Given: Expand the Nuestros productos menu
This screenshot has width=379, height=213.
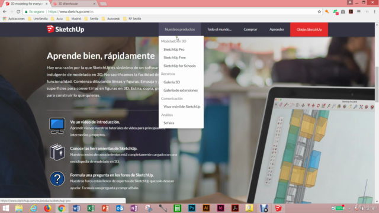Looking at the screenshot, I should [x=179, y=30].
